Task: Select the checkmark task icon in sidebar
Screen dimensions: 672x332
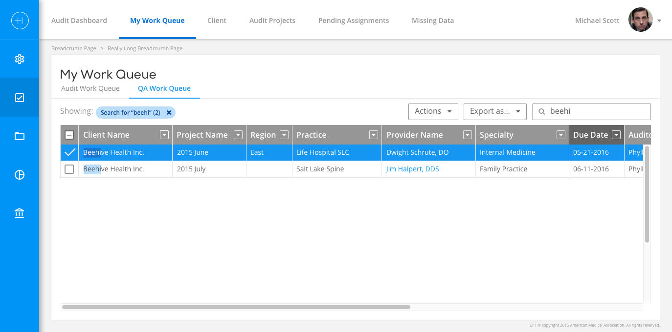Action: (x=20, y=98)
